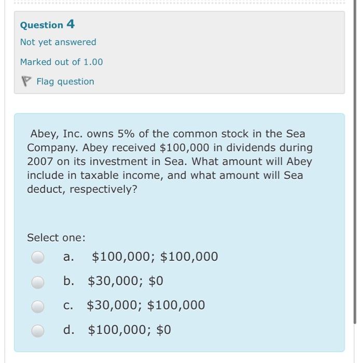Click the Not yet answered status text

tap(58, 43)
